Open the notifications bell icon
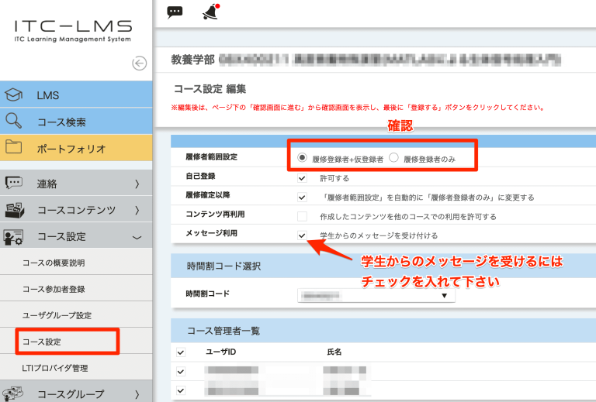 [210, 12]
